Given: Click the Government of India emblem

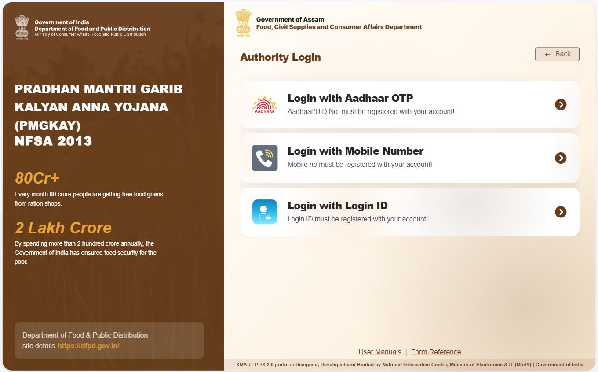Looking at the screenshot, I should point(22,27).
